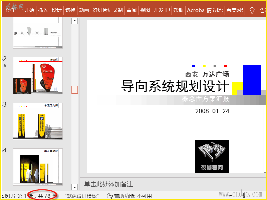Screen dimensions: 267x200
Task: Click the thumbnail pane scroll up arrow
Action: (x=74, y=21)
